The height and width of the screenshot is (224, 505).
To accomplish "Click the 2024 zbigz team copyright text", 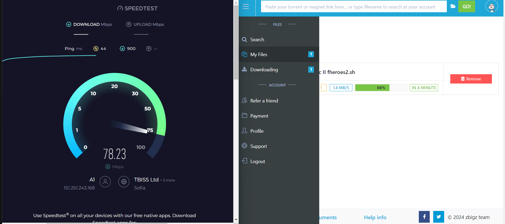I will point(469,217).
